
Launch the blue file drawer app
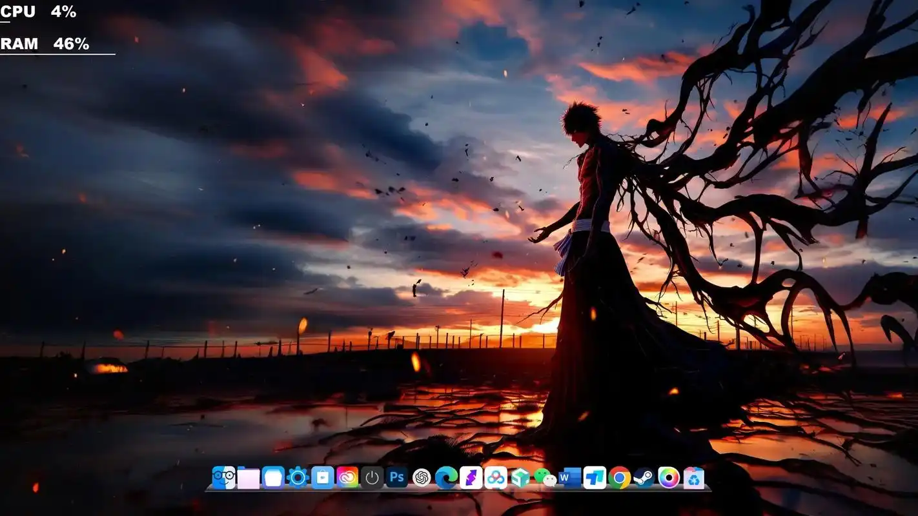point(273,478)
